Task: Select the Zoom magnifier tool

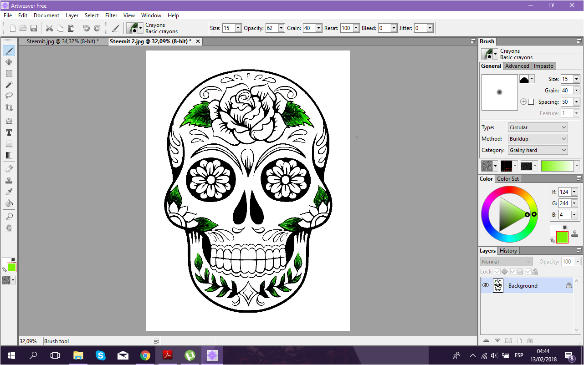Action: (9, 216)
